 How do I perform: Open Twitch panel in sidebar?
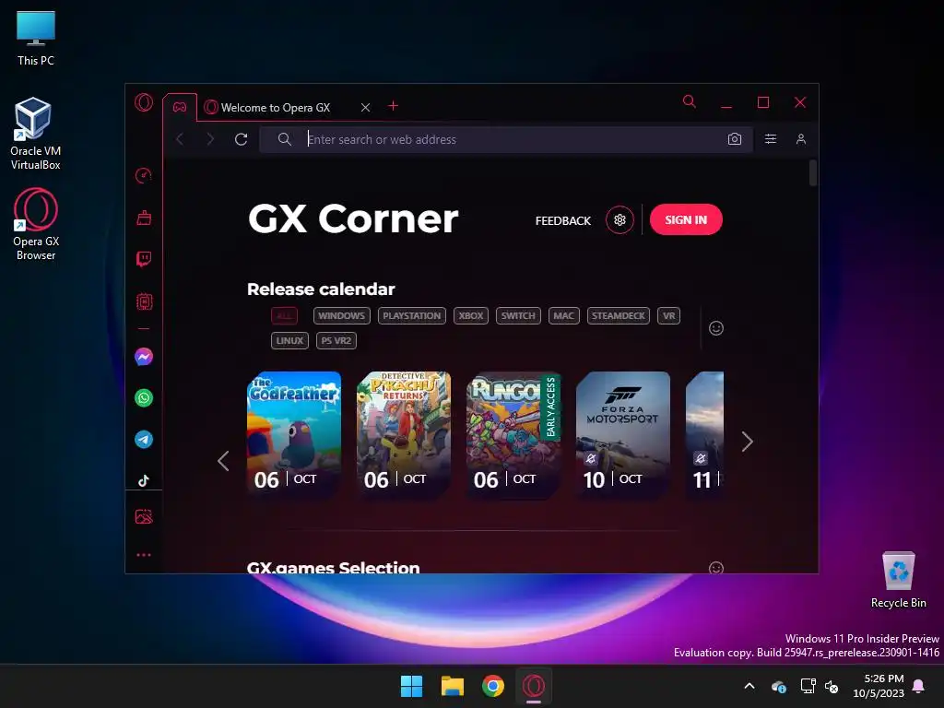(144, 259)
